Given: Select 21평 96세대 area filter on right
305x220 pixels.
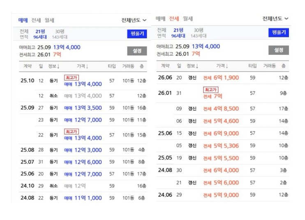Looking at the screenshot, I should [x=178, y=33].
